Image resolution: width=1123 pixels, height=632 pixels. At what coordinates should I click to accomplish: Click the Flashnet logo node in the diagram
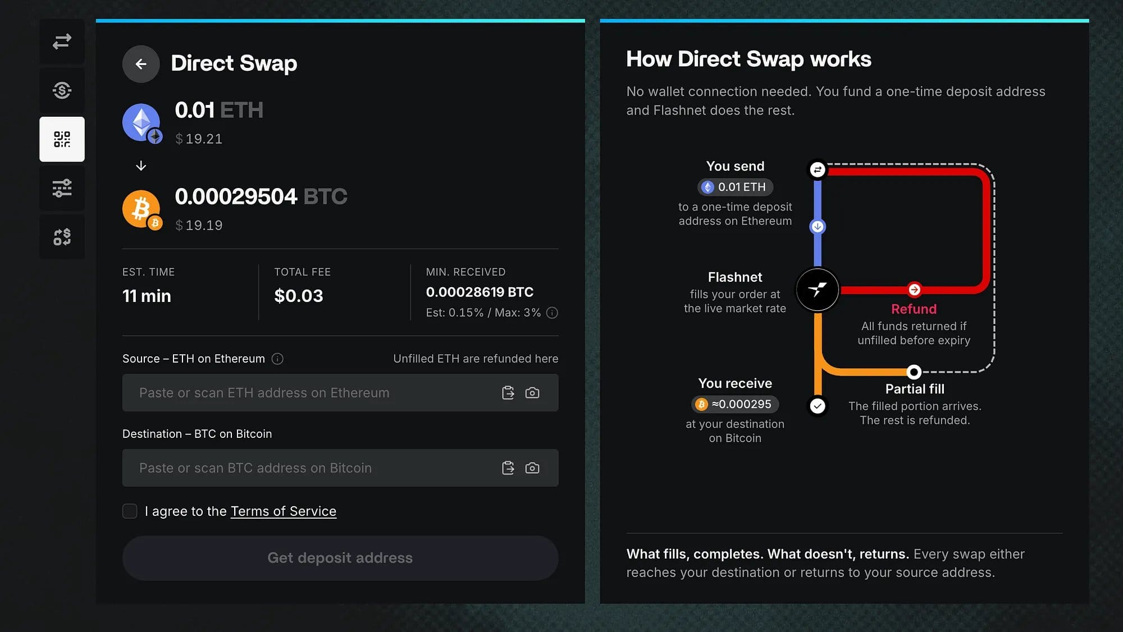[x=818, y=290]
